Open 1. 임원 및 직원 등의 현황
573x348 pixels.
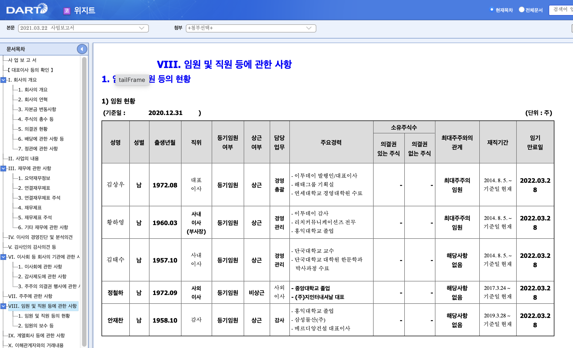click(44, 316)
